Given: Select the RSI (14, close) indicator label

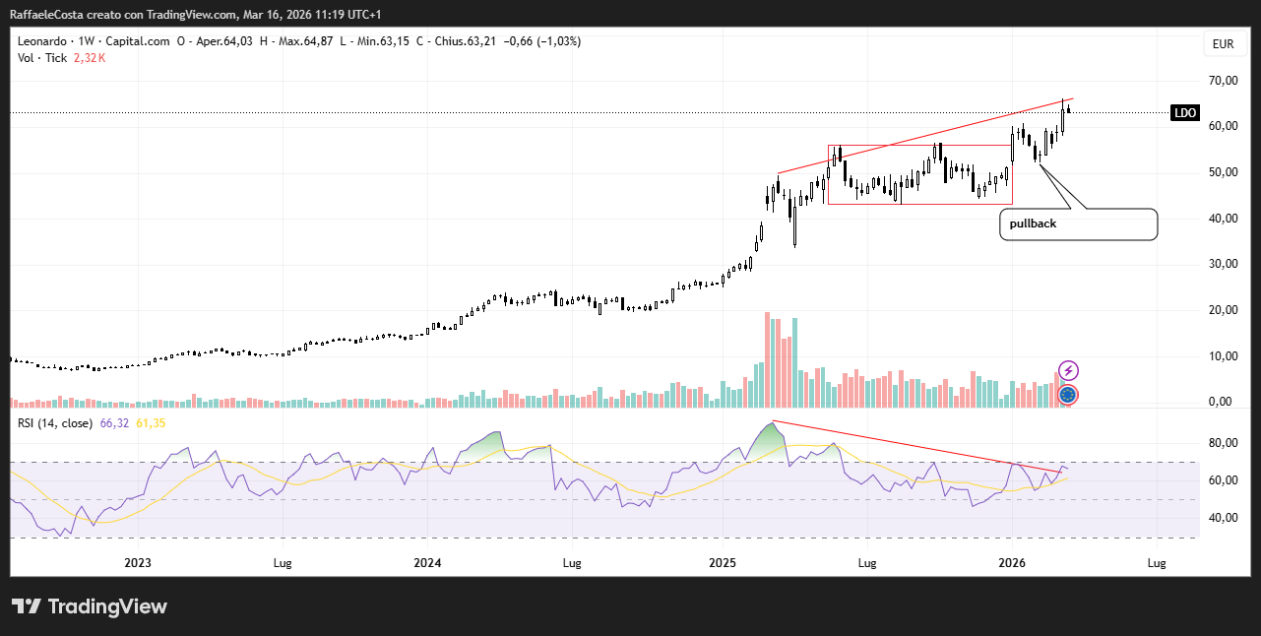Looking at the screenshot, I should pyautogui.click(x=55, y=423).
